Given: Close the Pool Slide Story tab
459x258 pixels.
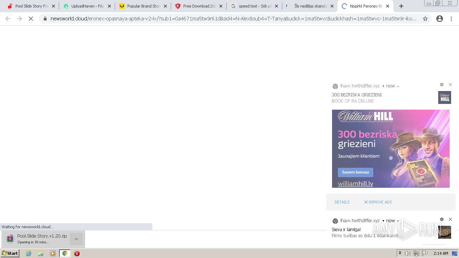Looking at the screenshot, I should pyautogui.click(x=53, y=6).
